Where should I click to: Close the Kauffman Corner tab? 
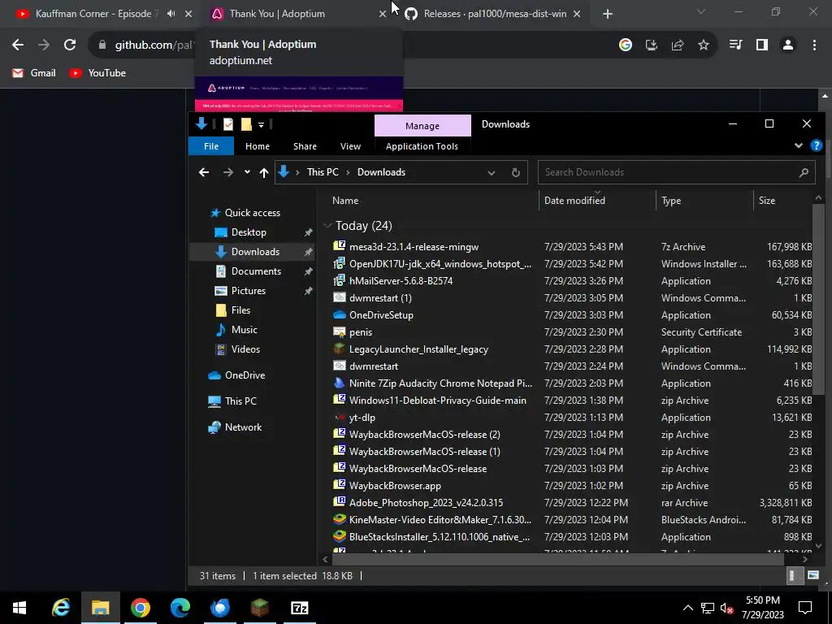point(188,14)
